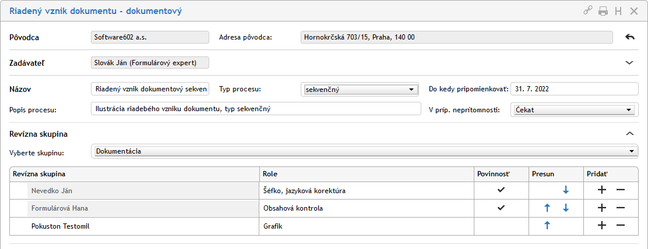Collapse the Revízna skupina section
The image size is (648, 249).
pyautogui.click(x=629, y=134)
